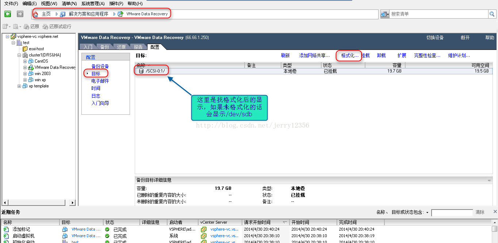Screen dimensions: 498x243
Task: Switch to the 备份 tab
Action: 104,47
